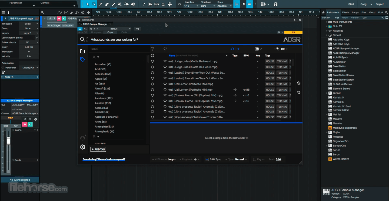Select the Listen tool speaker icon
Viewport: 389px width, 201px height.
133,4
